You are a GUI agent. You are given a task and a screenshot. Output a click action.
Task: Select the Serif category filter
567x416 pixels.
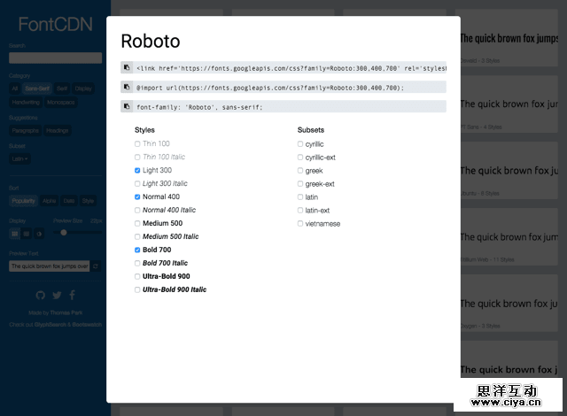point(62,89)
